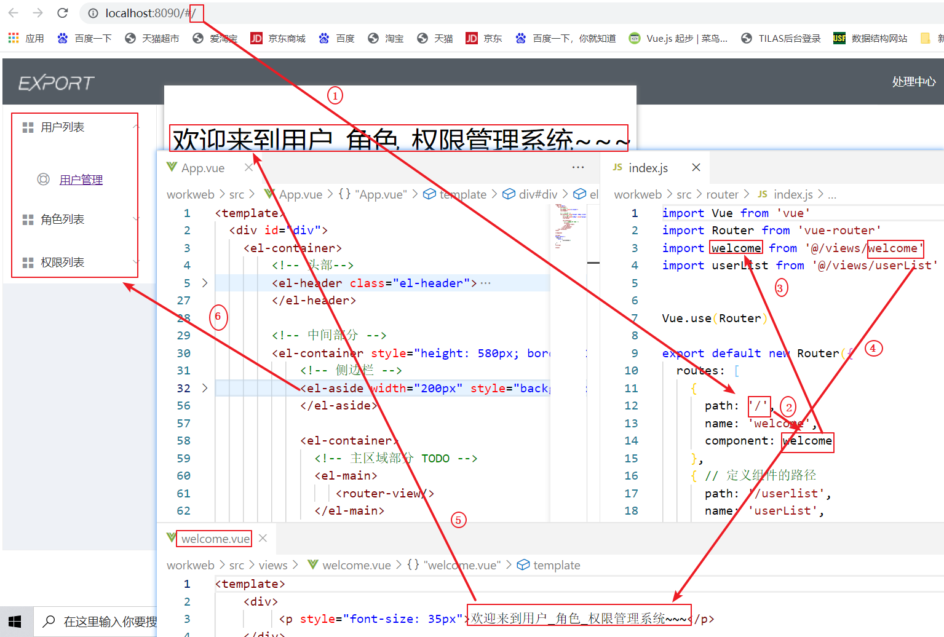The width and height of the screenshot is (944, 637).
Task: Click 处理中心 in the top header
Action: [x=914, y=81]
